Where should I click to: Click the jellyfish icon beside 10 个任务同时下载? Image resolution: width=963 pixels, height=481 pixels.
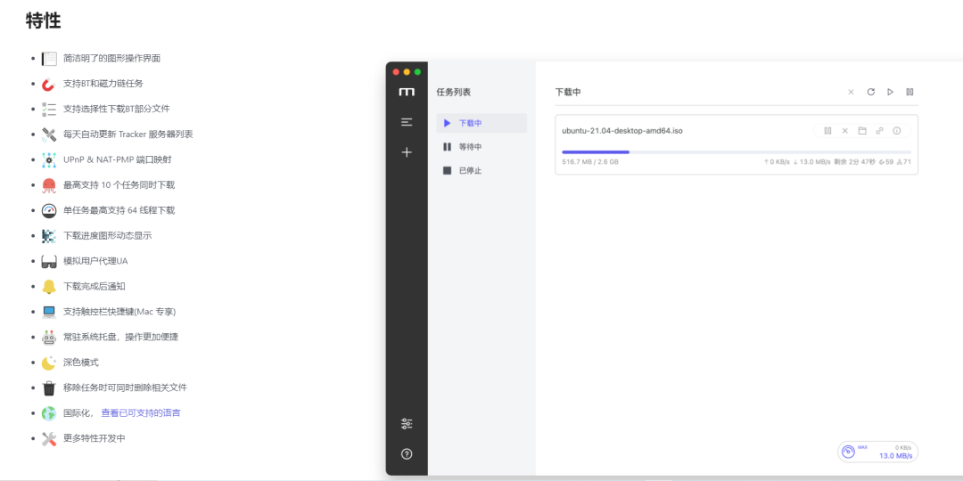[49, 185]
